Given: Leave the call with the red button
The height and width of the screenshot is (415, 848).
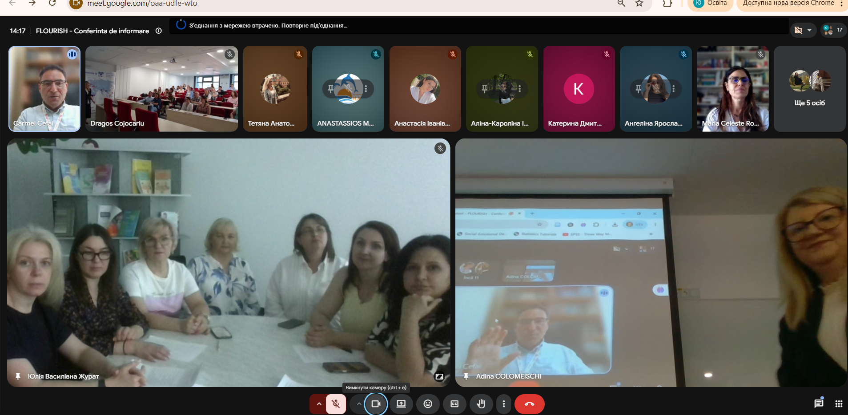Looking at the screenshot, I should tap(529, 404).
